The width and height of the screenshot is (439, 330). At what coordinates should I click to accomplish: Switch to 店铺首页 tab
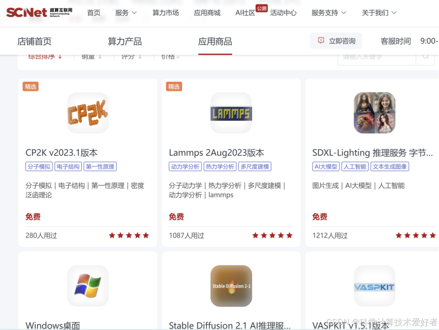click(x=34, y=42)
